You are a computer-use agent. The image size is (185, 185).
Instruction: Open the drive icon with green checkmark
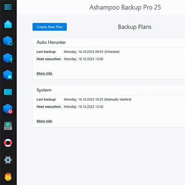(8, 126)
